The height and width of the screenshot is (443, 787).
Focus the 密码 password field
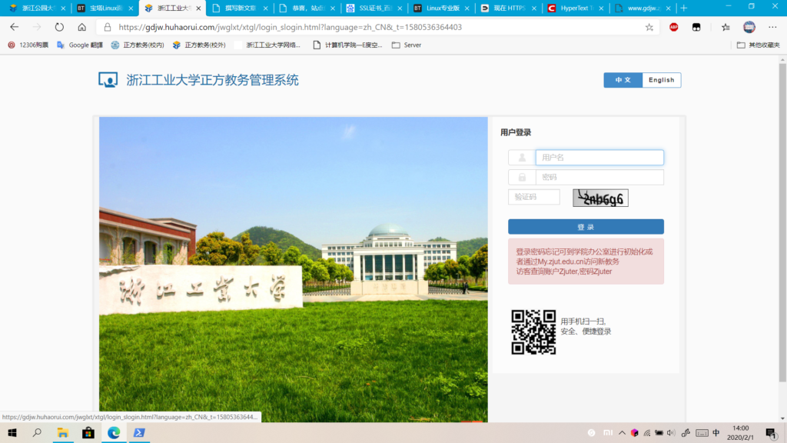(x=599, y=177)
